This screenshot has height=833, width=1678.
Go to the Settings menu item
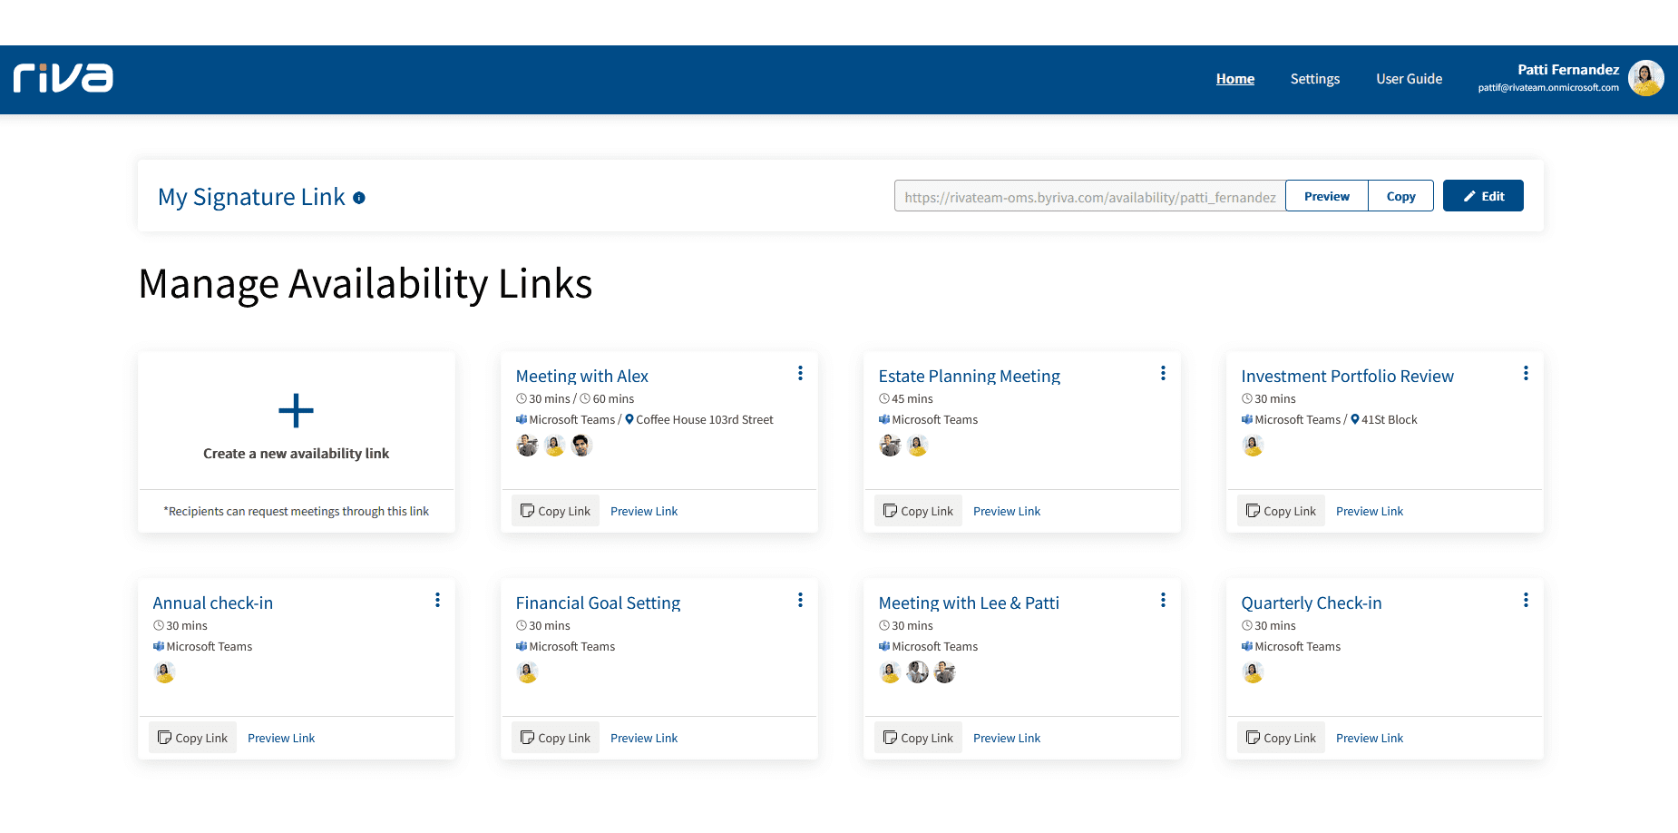1314,79
